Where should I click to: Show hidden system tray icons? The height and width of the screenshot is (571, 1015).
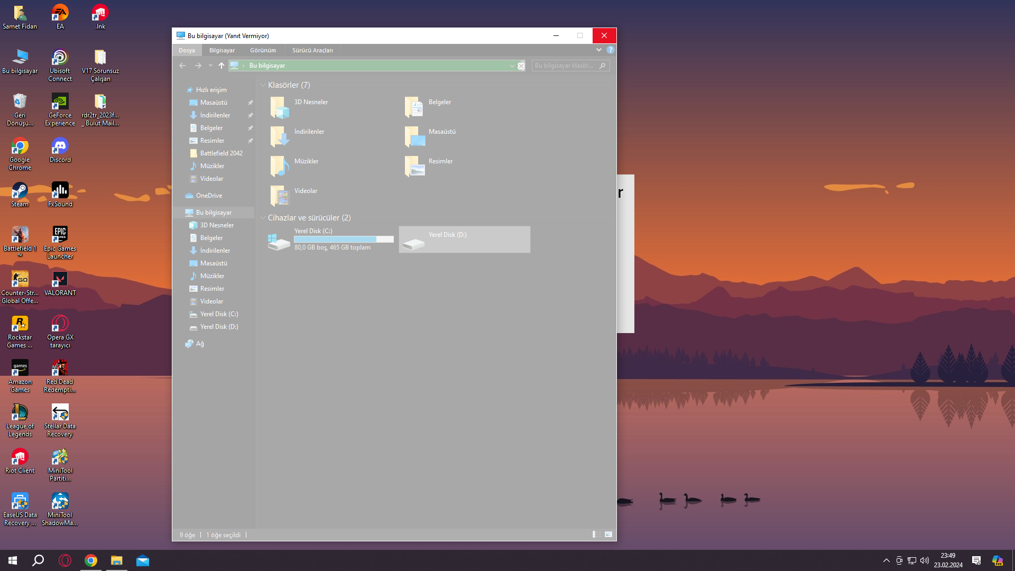click(x=887, y=560)
